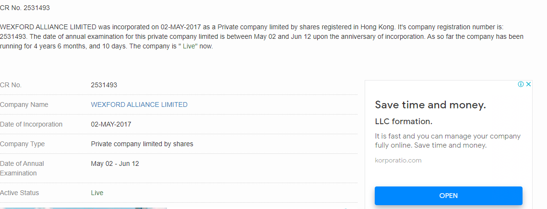Select "Private company limited by shares" table value
The width and height of the screenshot is (547, 209).
click(x=142, y=144)
